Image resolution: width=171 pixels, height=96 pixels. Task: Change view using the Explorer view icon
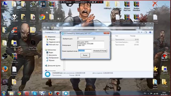tap(139, 32)
